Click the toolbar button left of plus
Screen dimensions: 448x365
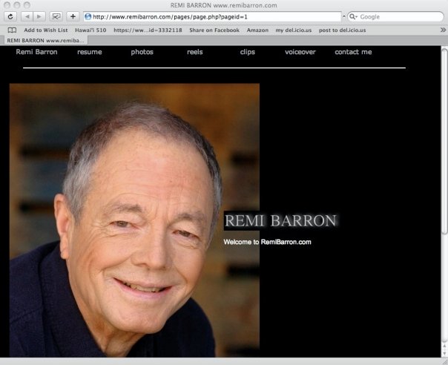[56, 16]
